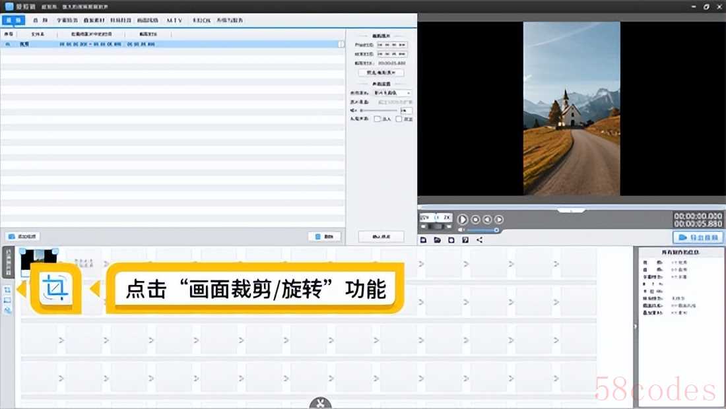Screen dimensions: 726x409
Task: Tick the fade-out (淡出) checkbox
Action: [399, 119]
